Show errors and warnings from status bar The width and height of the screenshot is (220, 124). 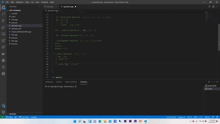pos(9,117)
